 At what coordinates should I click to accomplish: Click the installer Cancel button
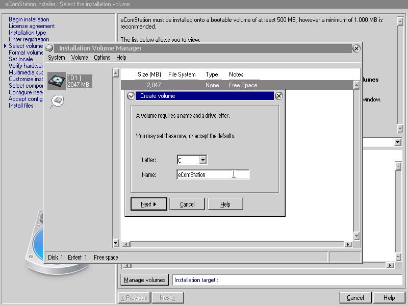(x=355, y=298)
